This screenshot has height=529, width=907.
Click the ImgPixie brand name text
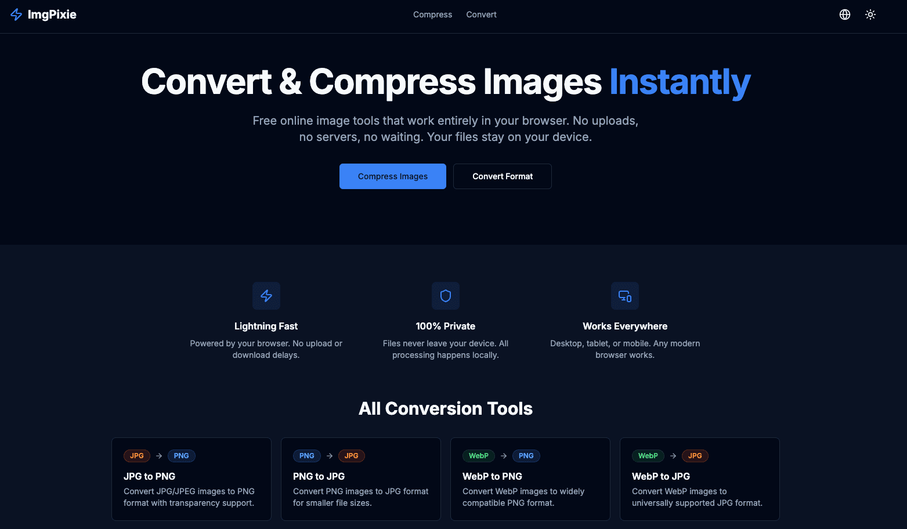click(52, 15)
